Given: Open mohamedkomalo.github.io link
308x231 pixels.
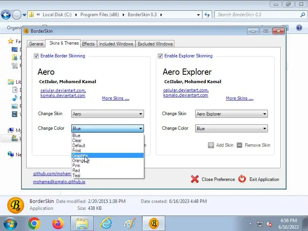Looking at the screenshot, I should click(59, 181).
